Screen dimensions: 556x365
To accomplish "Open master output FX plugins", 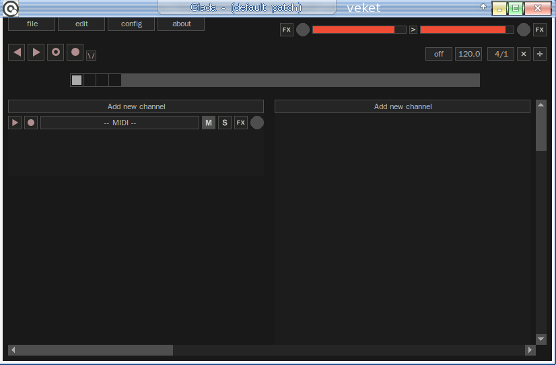I will tap(540, 30).
